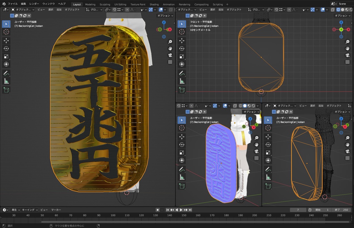
Task: Select the Measure tool in the left viewport
Action: click(6, 81)
